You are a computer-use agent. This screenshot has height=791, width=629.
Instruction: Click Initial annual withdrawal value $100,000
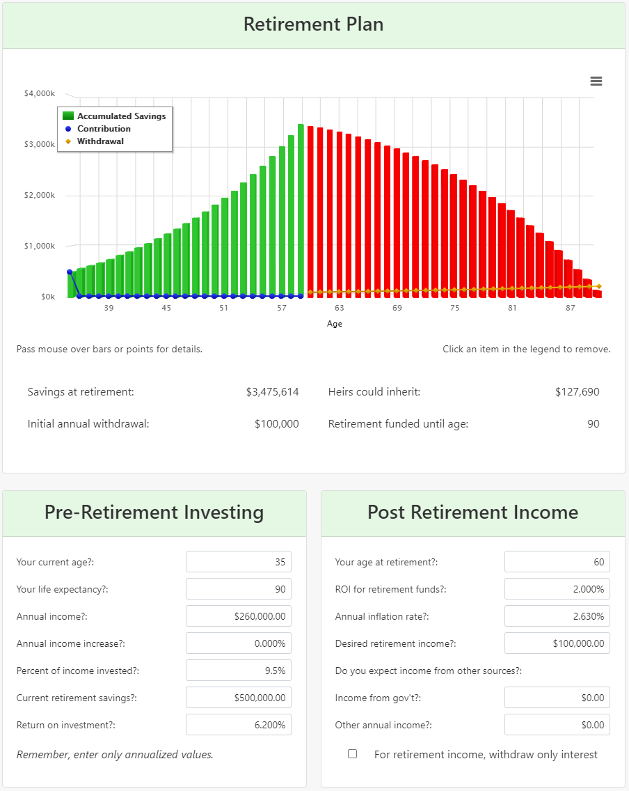[276, 424]
